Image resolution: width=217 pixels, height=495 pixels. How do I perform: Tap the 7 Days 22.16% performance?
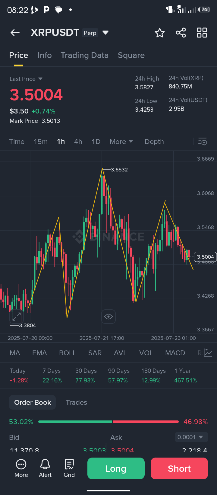[x=52, y=375]
